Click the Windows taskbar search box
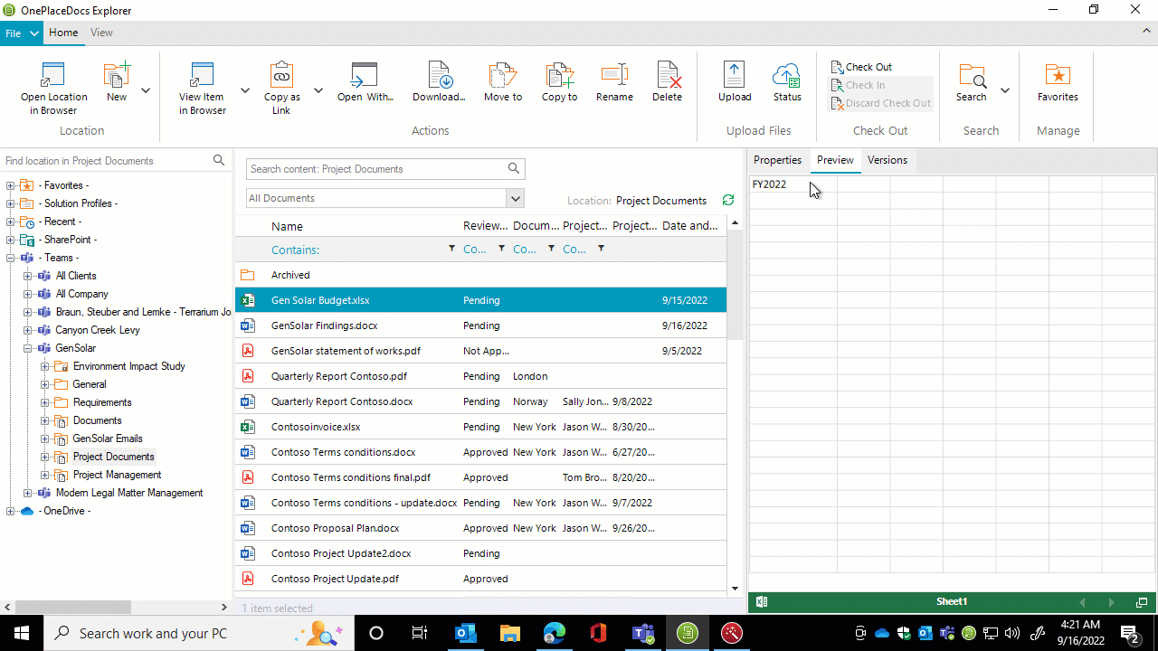The image size is (1158, 651). [x=199, y=633]
